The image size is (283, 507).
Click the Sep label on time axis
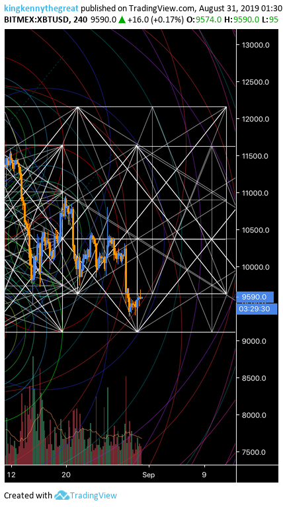pyautogui.click(x=149, y=475)
